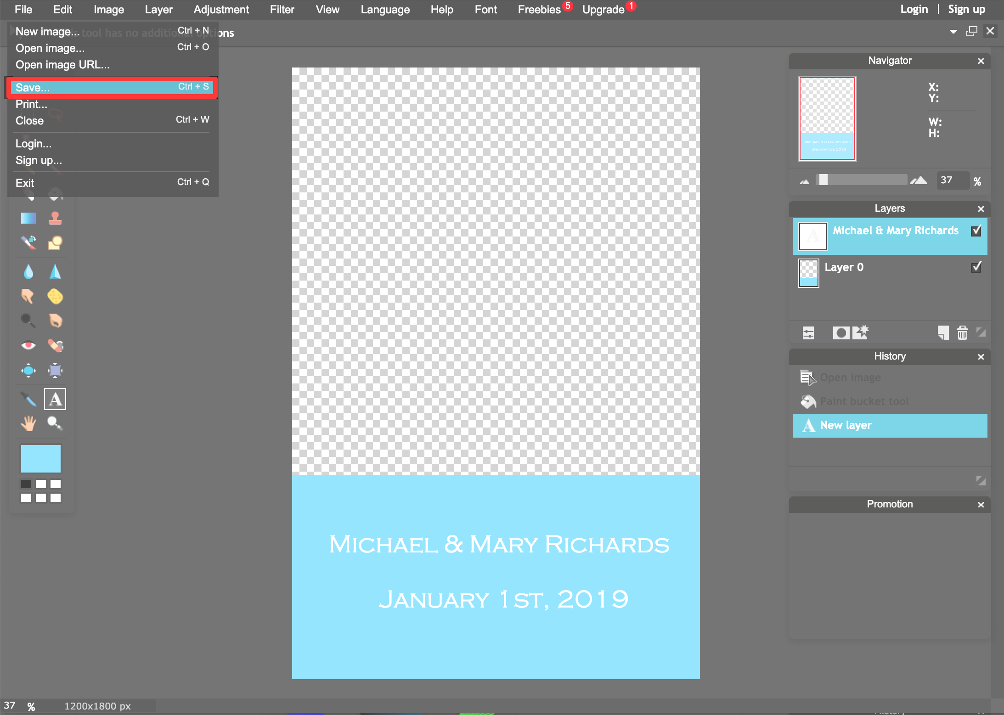Delete layer with trash icon
The width and height of the screenshot is (1004, 715).
coord(963,333)
